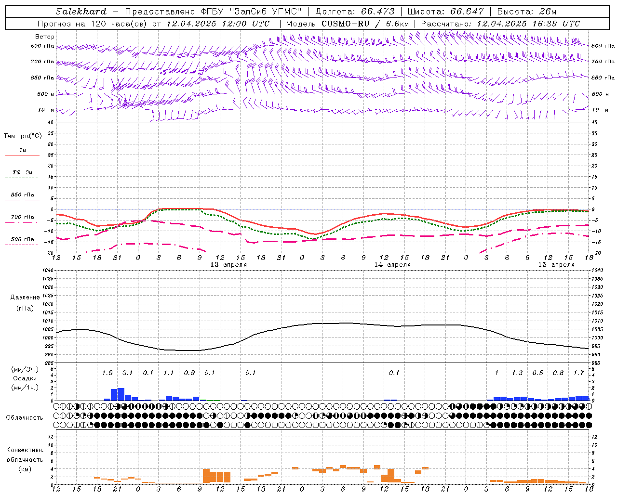Viewport: 617px width, 493px height.
Task: Click the "Ветер" wind panel label
Action: (x=45, y=37)
